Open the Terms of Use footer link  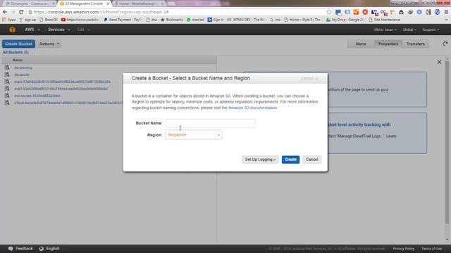(431, 249)
